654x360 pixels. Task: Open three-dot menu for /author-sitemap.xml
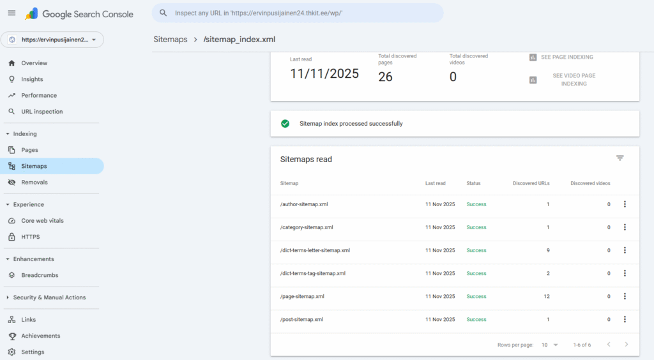[625, 204]
